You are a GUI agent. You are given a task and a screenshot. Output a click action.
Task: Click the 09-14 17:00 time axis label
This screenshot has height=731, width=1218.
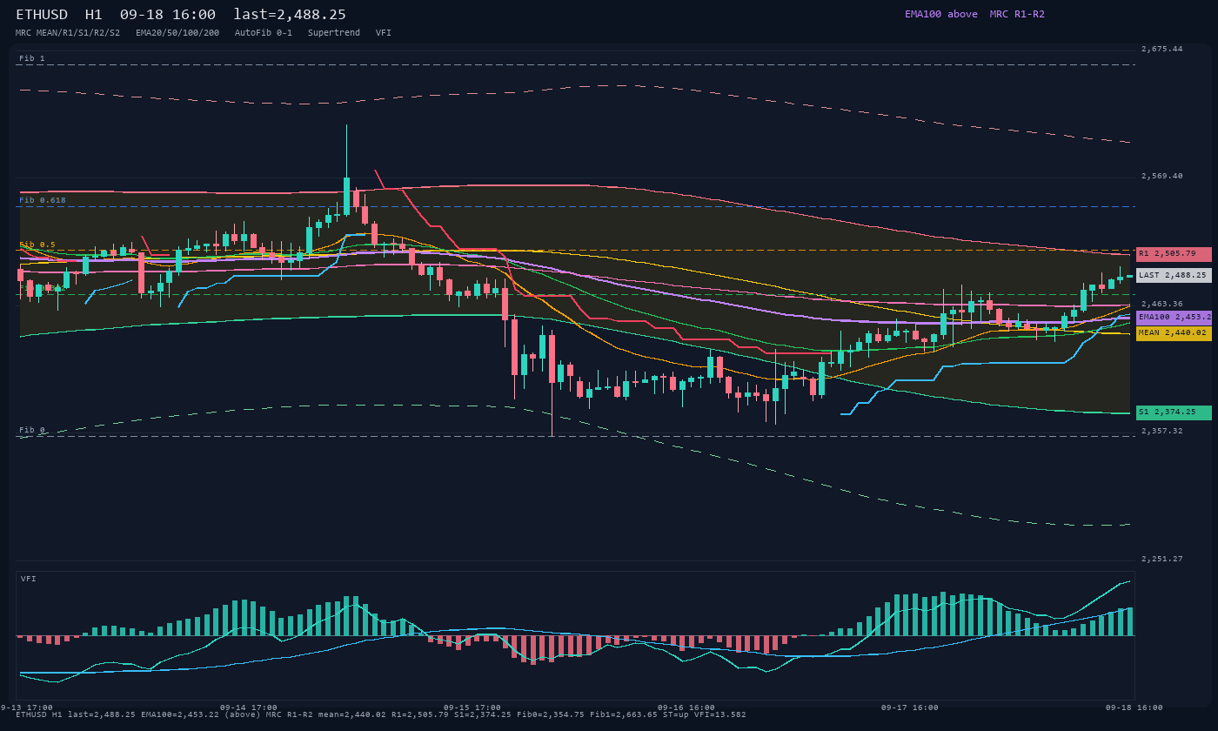pos(249,708)
